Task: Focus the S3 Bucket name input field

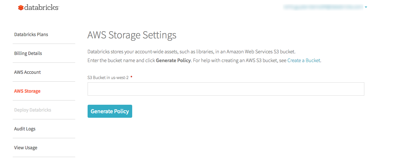Action: pos(226,89)
